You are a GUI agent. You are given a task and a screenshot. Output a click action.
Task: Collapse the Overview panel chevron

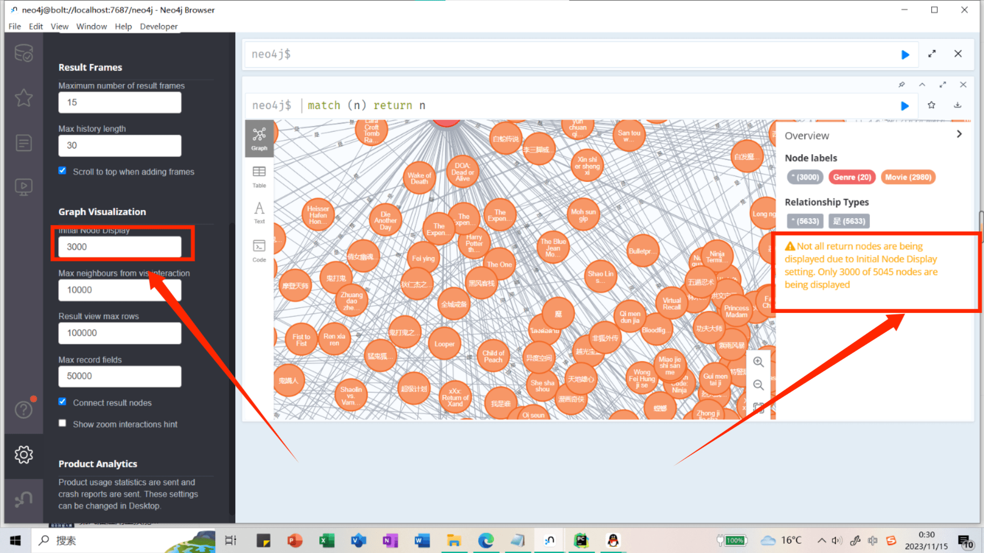[959, 134]
